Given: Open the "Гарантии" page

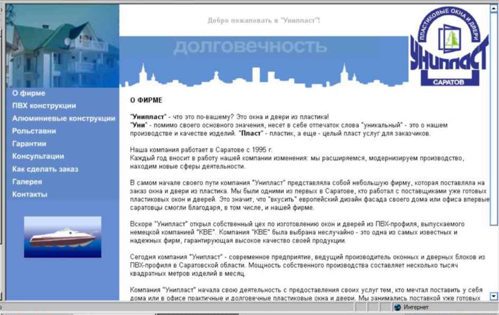Looking at the screenshot, I should [29, 144].
